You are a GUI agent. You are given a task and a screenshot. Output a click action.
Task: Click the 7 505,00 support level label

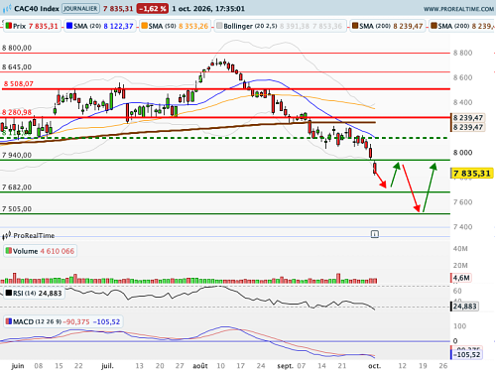point(17,209)
